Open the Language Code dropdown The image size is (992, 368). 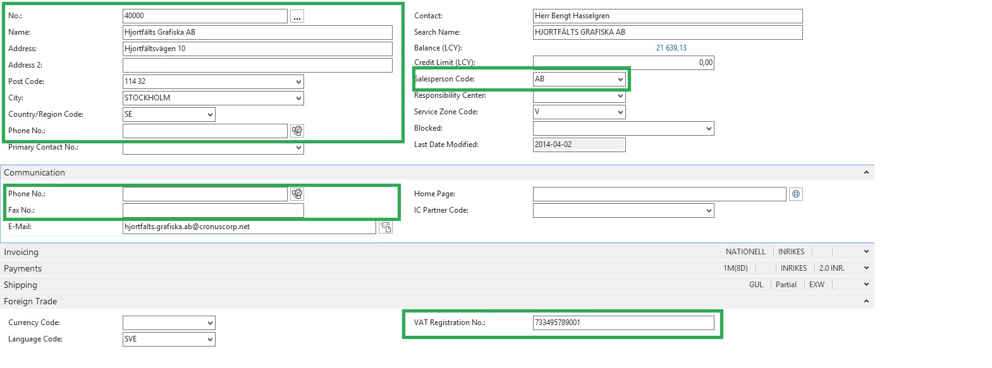point(210,339)
